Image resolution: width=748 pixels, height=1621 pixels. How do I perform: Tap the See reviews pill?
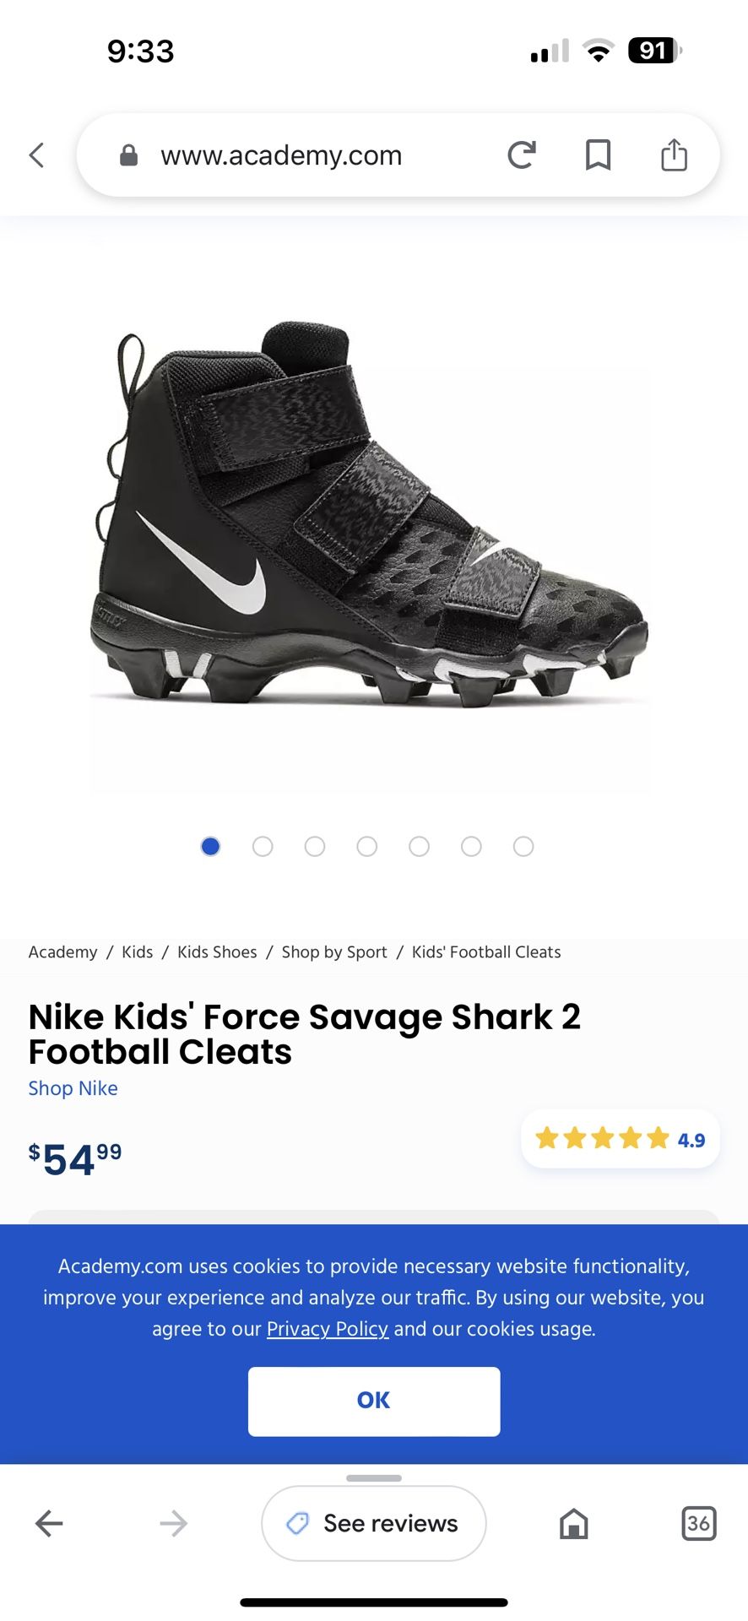tap(374, 1523)
